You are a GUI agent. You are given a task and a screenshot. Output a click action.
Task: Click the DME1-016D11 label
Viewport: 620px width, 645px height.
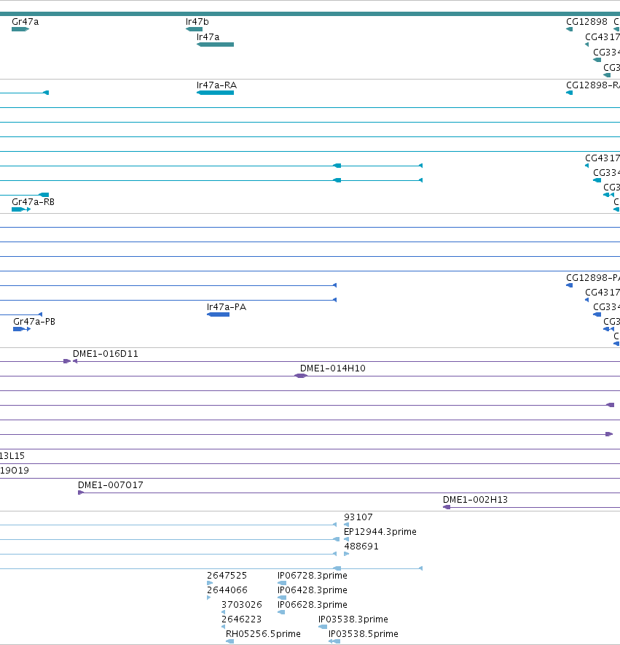105,354
